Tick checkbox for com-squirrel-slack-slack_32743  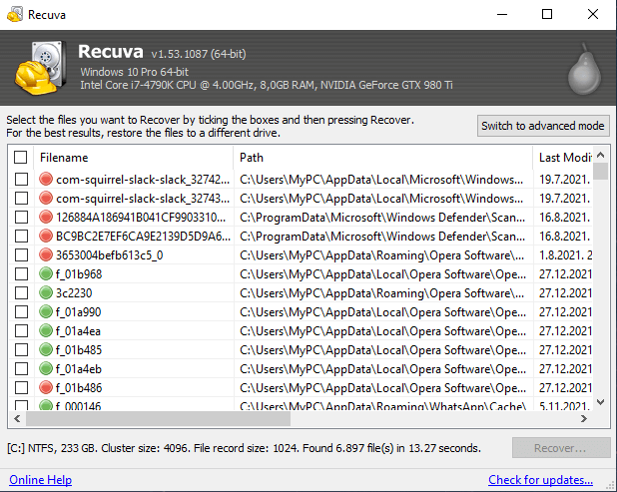pyautogui.click(x=21, y=199)
